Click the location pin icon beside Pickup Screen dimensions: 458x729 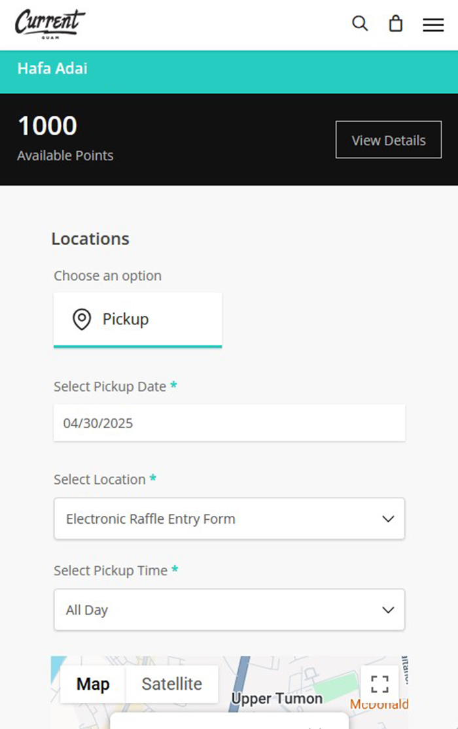coord(81,320)
